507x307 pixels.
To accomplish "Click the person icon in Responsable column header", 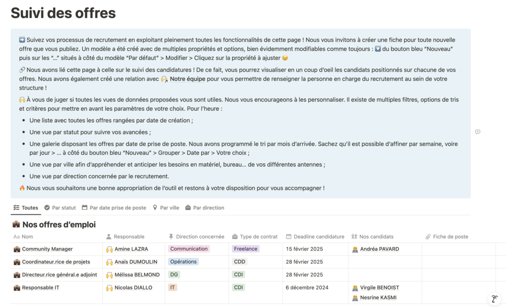I will coord(109,237).
